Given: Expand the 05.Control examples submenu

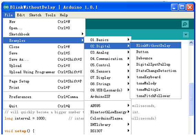Looking at the screenshot, I should (107, 65).
